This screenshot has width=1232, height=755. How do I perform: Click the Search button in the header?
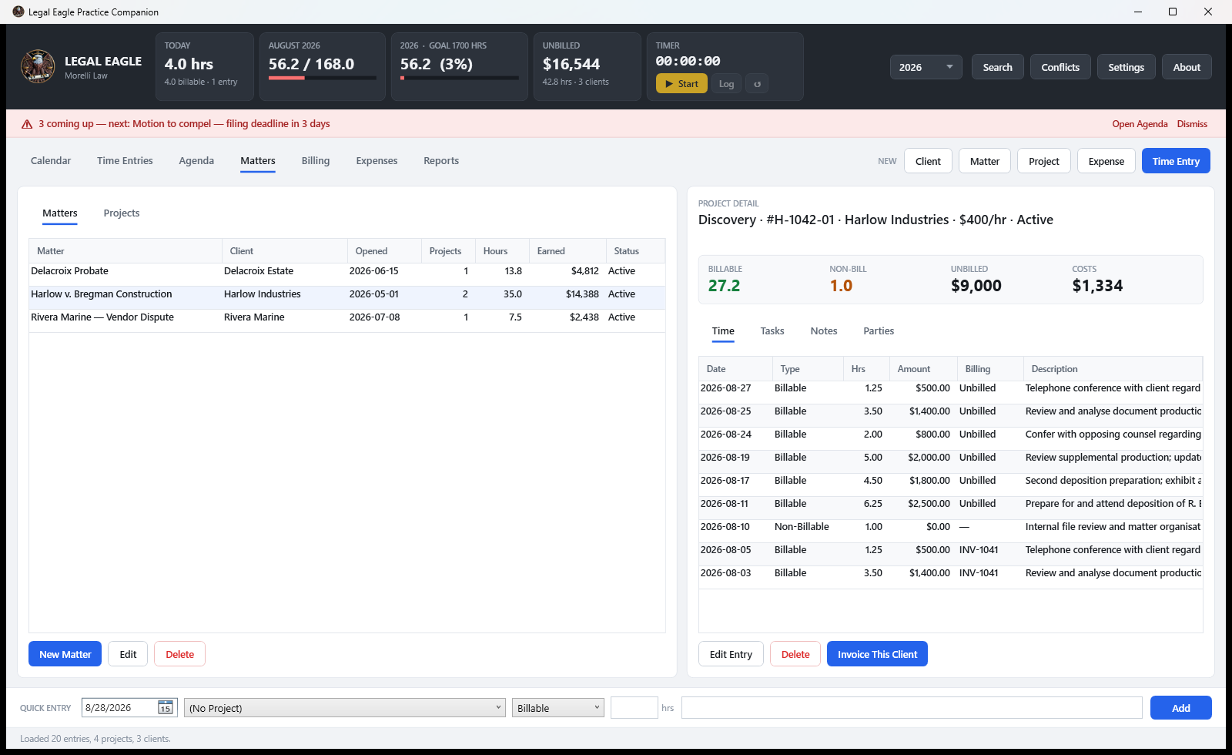click(x=997, y=67)
